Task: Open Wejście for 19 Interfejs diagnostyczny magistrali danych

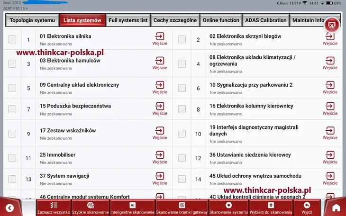Action: (330, 133)
